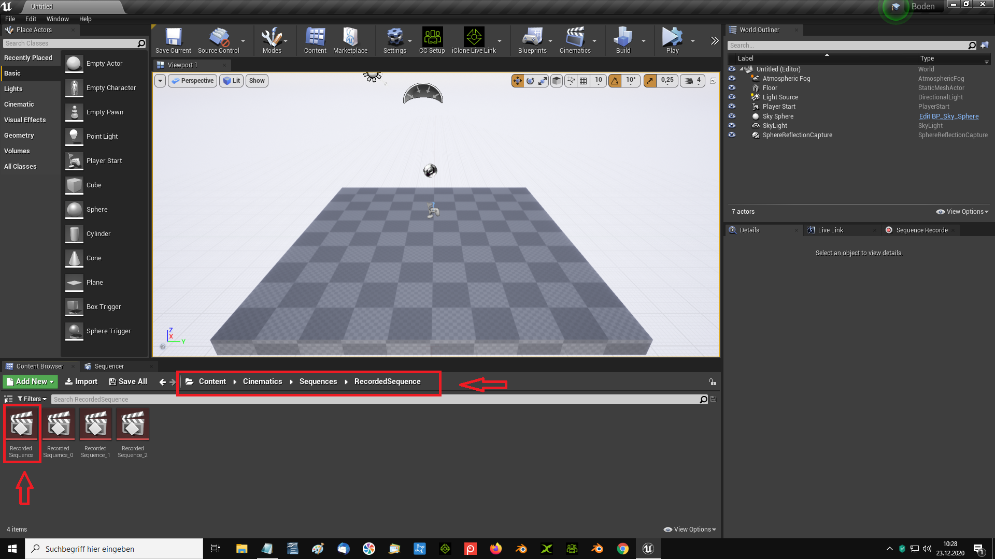Toggle visibility of Floor actor

point(732,88)
